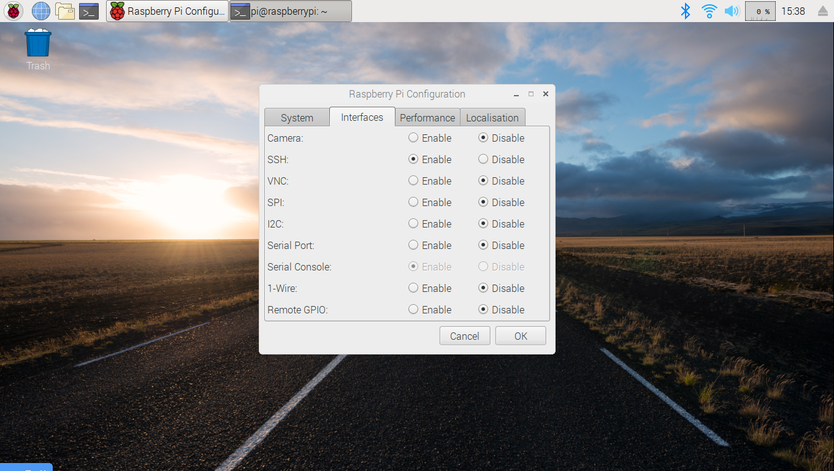Click the 'I2C:' label
Viewport: 834px width, 471px height.
276,224
